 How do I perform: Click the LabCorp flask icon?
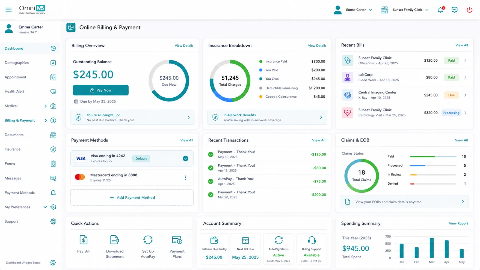click(x=347, y=77)
